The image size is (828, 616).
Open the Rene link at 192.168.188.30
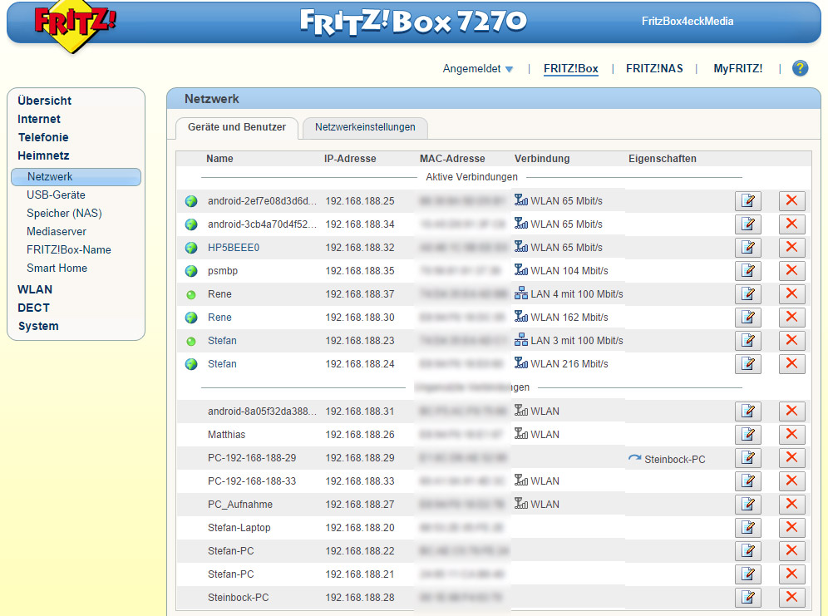click(x=219, y=318)
